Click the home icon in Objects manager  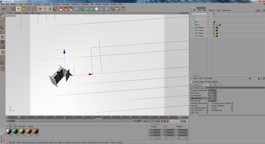tap(259, 11)
